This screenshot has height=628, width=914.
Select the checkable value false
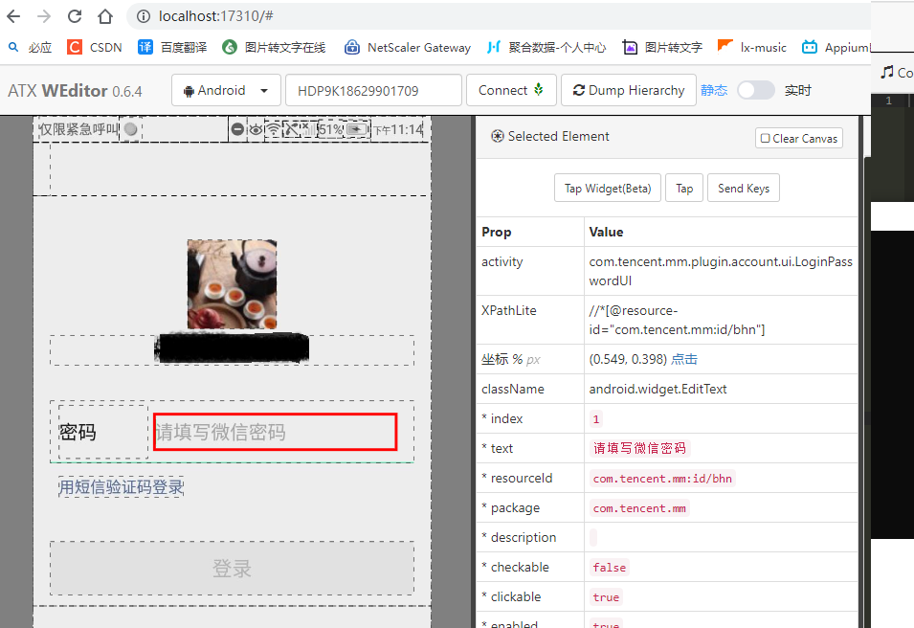coord(609,568)
